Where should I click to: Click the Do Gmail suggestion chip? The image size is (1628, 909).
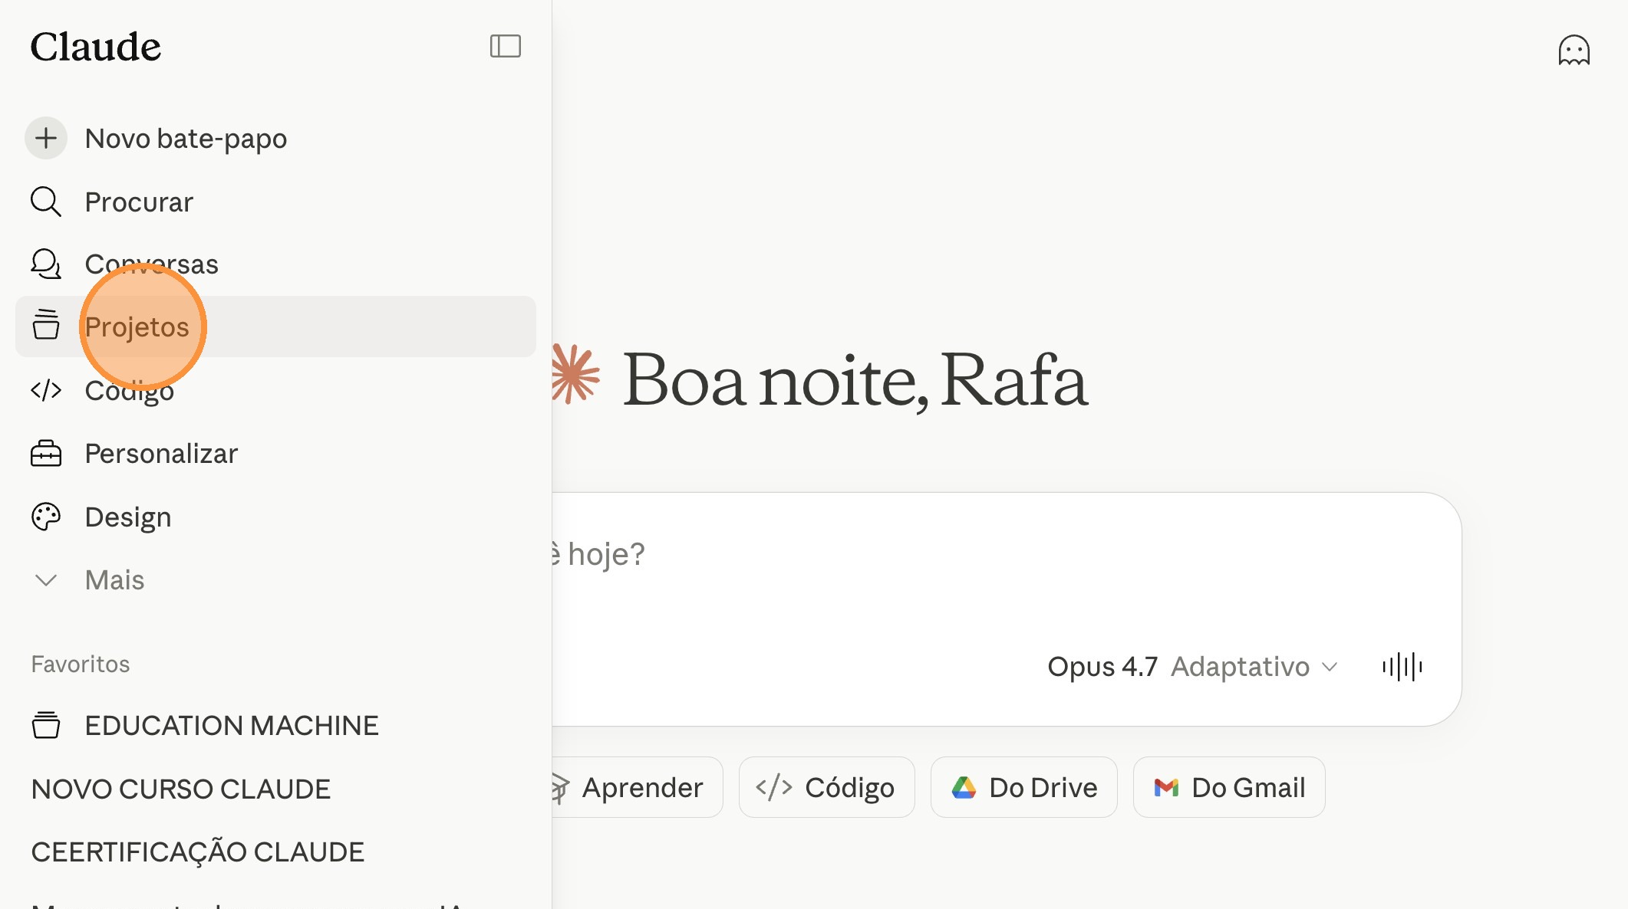pyautogui.click(x=1229, y=787)
